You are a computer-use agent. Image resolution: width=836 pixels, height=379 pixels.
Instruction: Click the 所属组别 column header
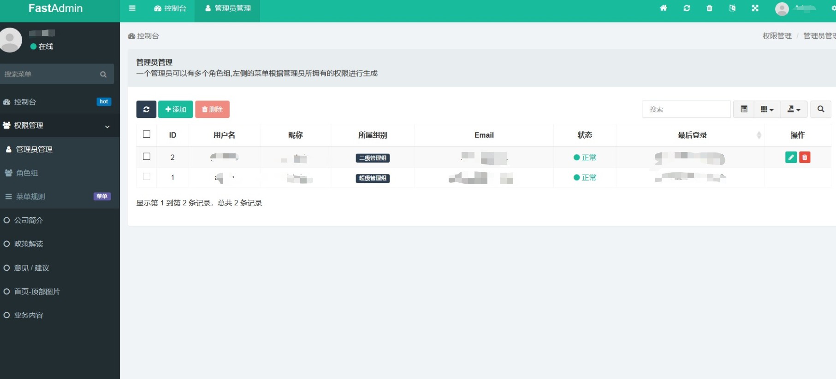click(x=373, y=135)
